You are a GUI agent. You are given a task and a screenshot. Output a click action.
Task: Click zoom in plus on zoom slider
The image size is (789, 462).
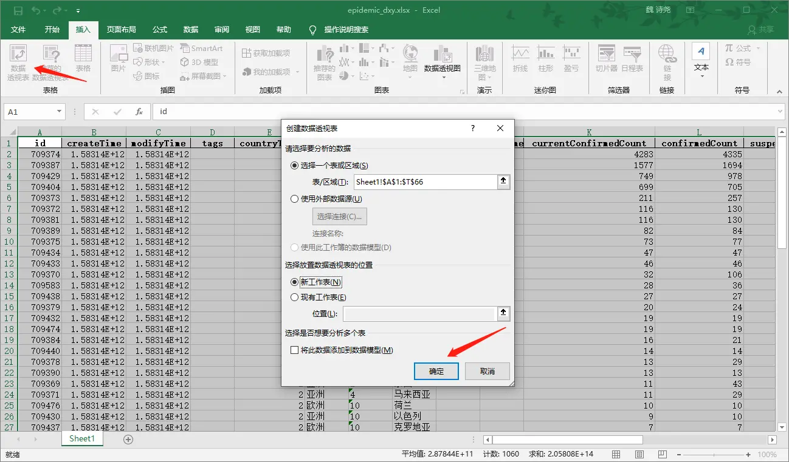coord(749,455)
